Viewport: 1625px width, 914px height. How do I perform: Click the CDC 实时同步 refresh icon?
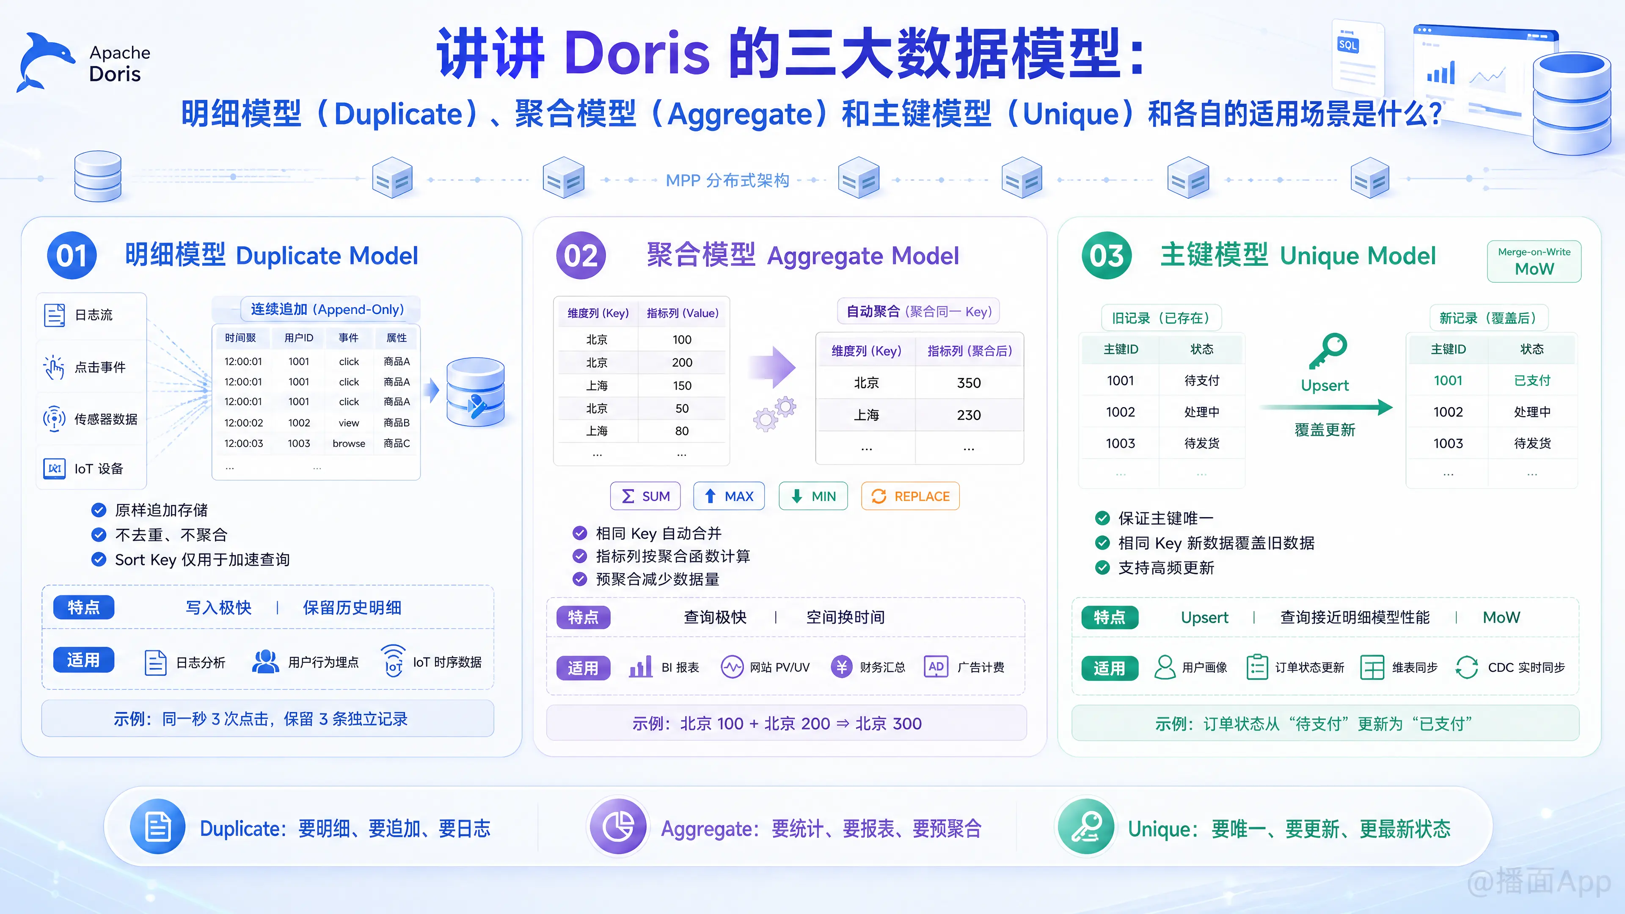[x=1467, y=667]
